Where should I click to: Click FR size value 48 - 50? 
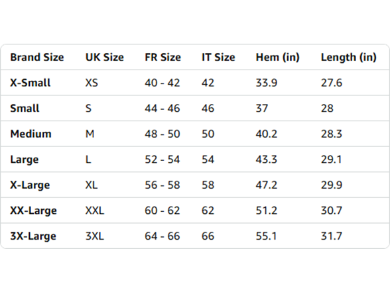[162, 134]
